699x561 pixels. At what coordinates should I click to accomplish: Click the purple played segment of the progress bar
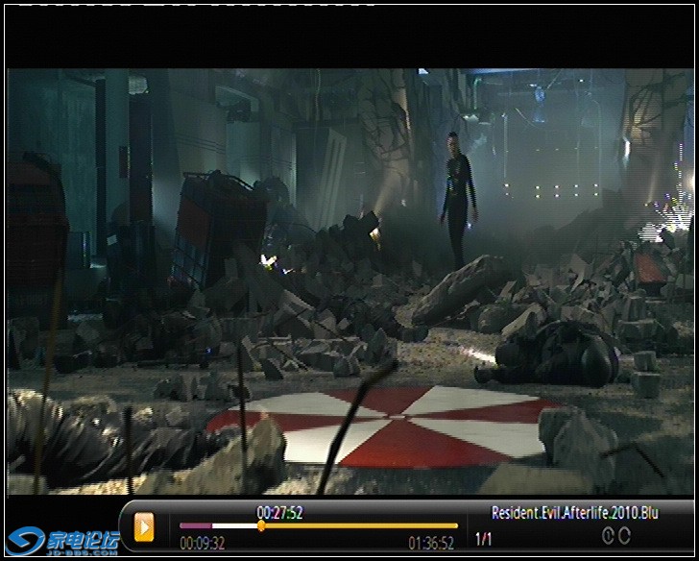196,525
